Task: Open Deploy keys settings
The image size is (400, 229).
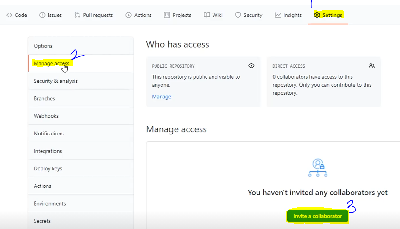Action: point(81,168)
